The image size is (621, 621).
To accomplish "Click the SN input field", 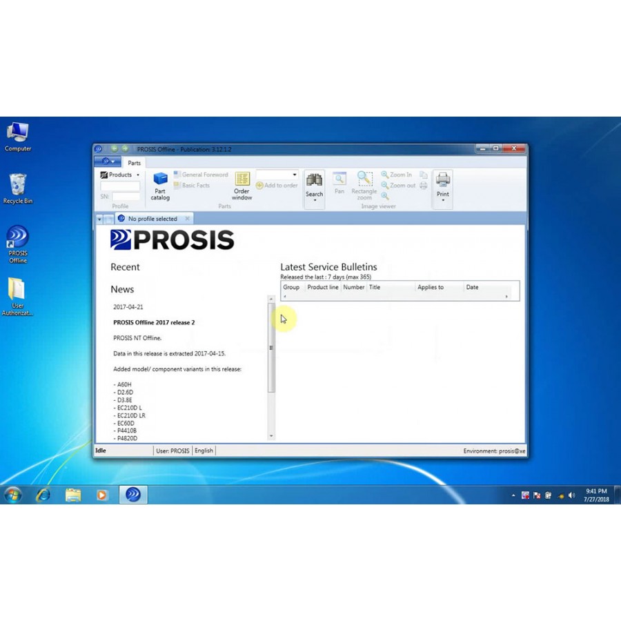I will (x=126, y=197).
